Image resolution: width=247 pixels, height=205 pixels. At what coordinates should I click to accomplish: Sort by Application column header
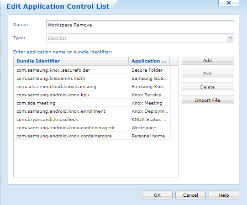click(x=149, y=61)
